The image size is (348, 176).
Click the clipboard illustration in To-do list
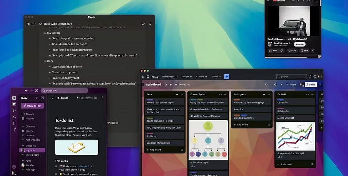pos(76,147)
